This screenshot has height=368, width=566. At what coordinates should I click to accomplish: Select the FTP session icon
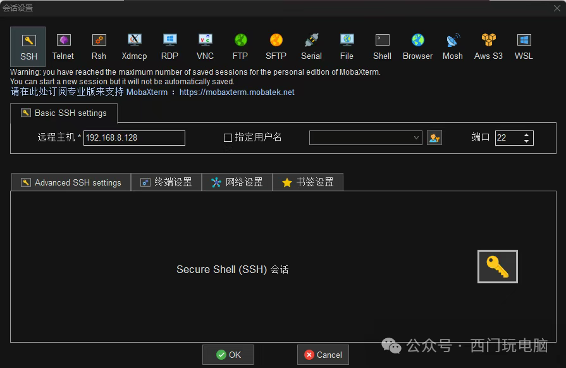240,47
